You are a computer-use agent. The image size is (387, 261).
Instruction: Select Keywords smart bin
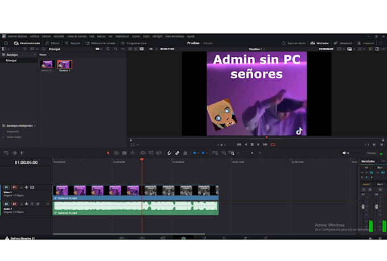pos(13,131)
